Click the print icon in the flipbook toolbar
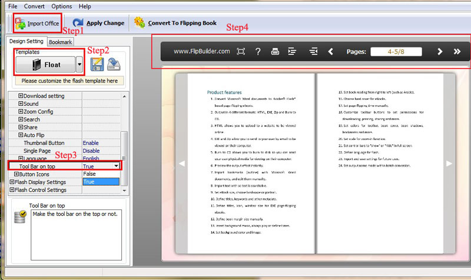471x280 pixels. [x=275, y=52]
